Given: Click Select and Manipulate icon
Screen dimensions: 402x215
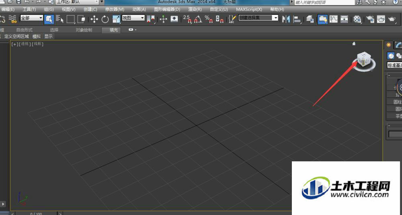Looking at the screenshot, I should coord(163,19).
